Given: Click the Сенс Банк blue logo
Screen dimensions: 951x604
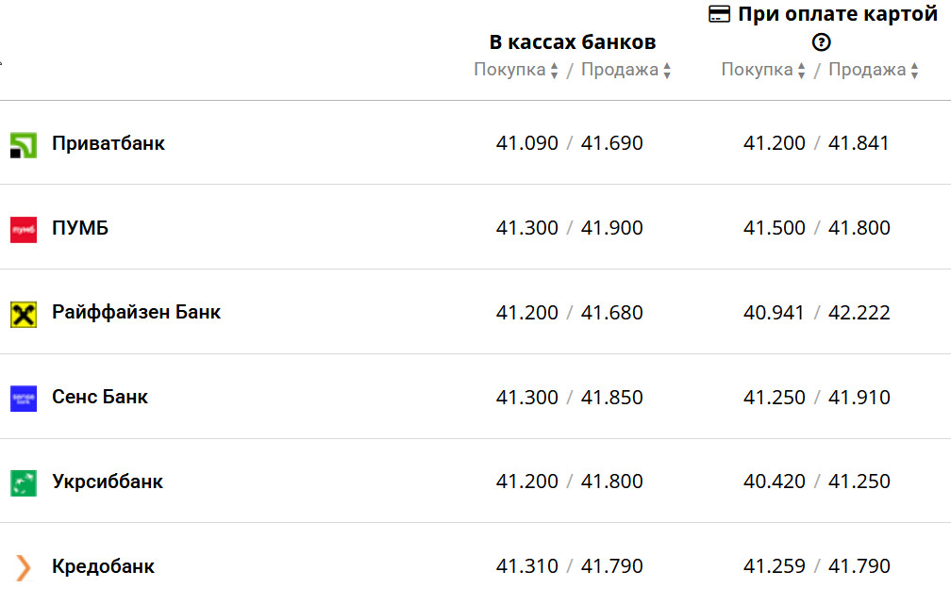Looking at the screenshot, I should [x=24, y=399].
